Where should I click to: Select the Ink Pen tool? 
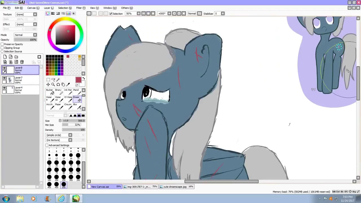68,92
